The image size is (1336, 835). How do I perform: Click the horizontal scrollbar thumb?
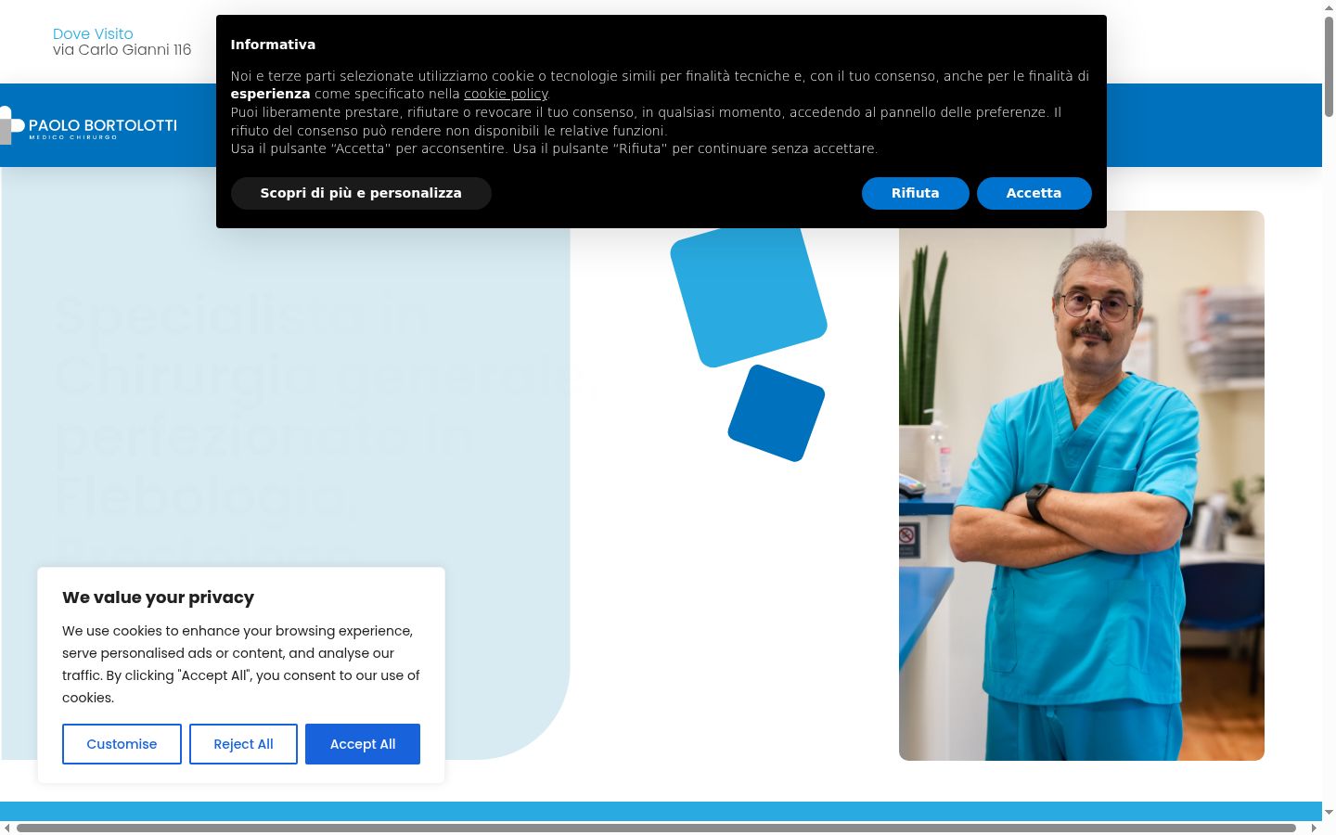[x=656, y=828]
